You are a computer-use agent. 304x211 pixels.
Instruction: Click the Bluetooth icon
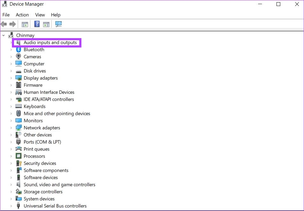click(x=18, y=50)
